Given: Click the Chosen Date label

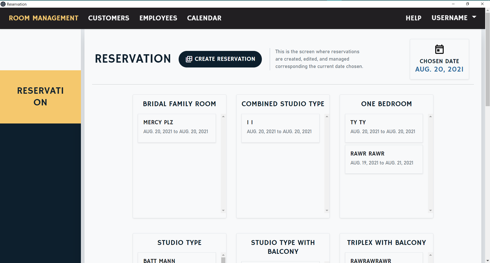Looking at the screenshot, I should pyautogui.click(x=439, y=61).
